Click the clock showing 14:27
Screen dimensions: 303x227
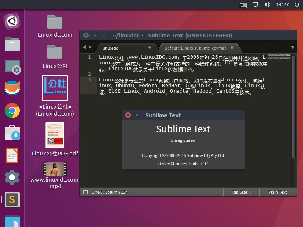(x=282, y=5)
